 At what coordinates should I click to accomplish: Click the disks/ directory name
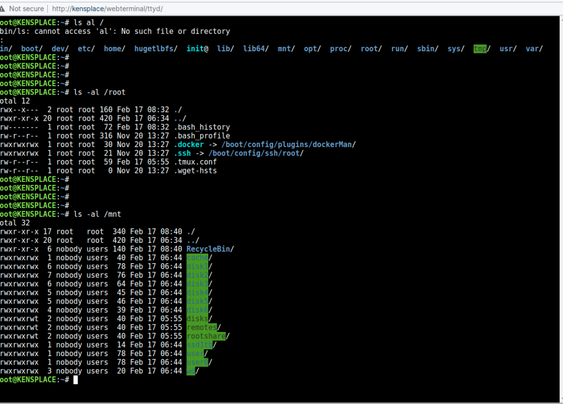tap(200, 319)
